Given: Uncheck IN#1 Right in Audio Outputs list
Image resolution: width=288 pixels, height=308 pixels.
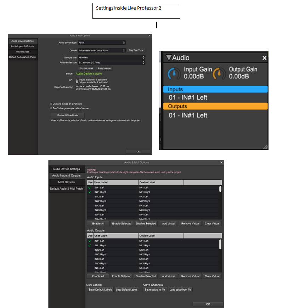Looking at the screenshot, I should pos(90,245).
